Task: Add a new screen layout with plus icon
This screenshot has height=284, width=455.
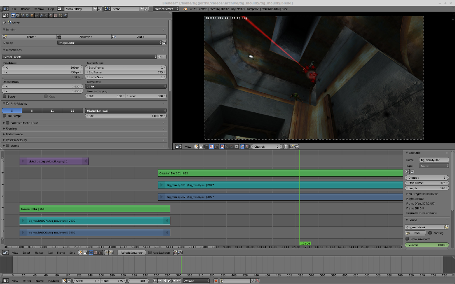Action: click(95, 9)
